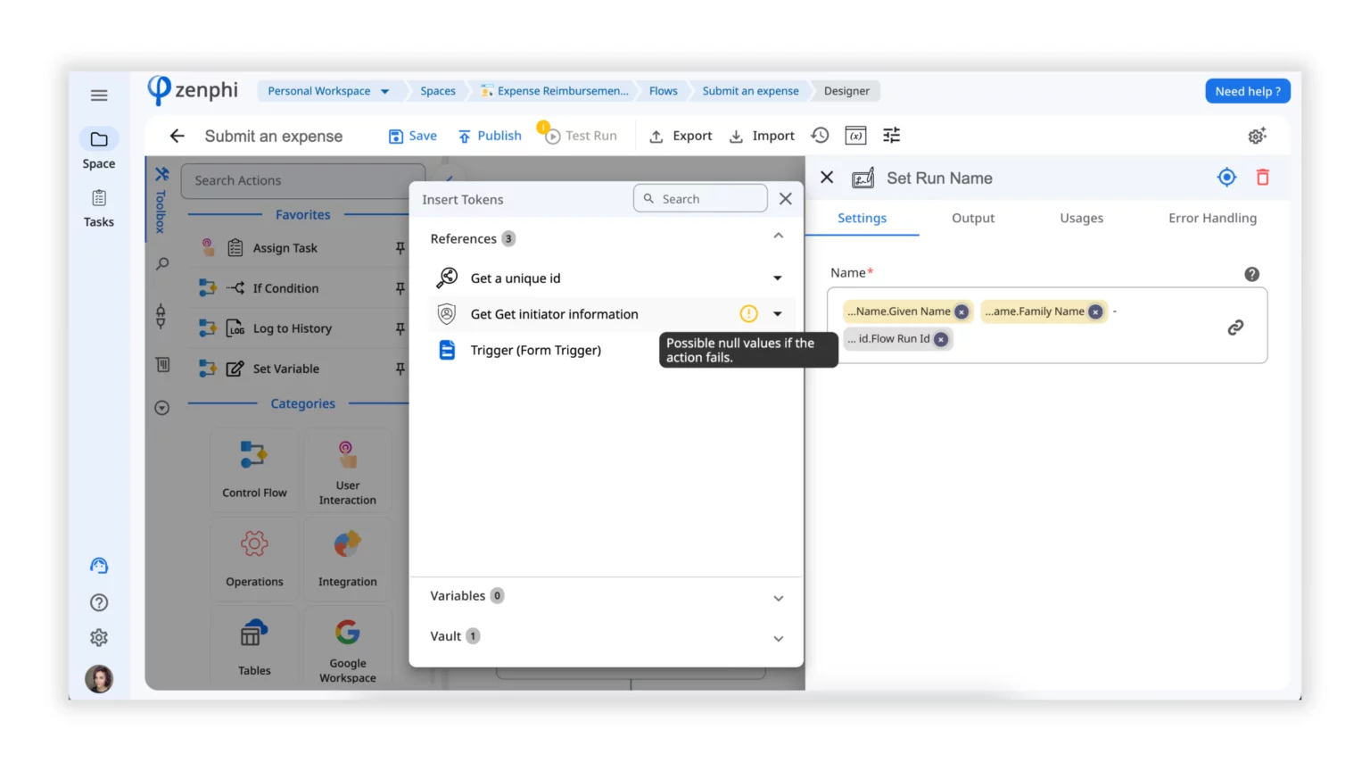Click the Insert Tokens search field
1370x771 pixels.
[700, 198]
